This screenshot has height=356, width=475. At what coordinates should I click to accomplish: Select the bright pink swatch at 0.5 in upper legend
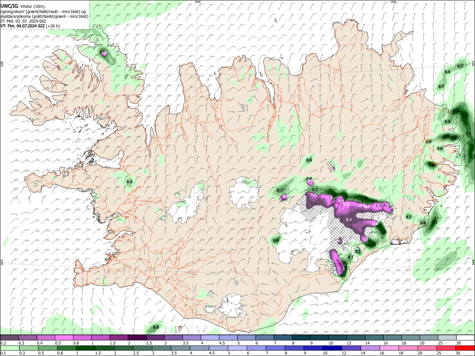pos(64,337)
